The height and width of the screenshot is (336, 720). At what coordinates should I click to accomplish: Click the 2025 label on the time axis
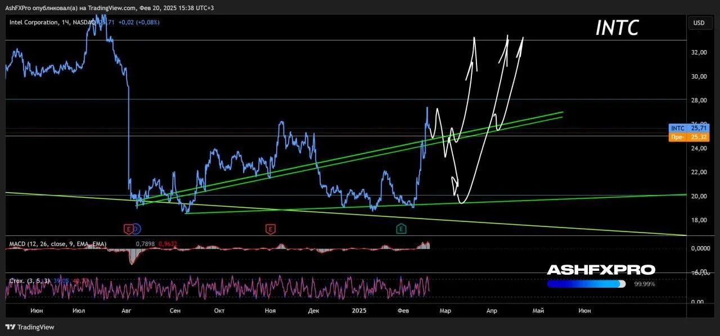click(x=359, y=310)
